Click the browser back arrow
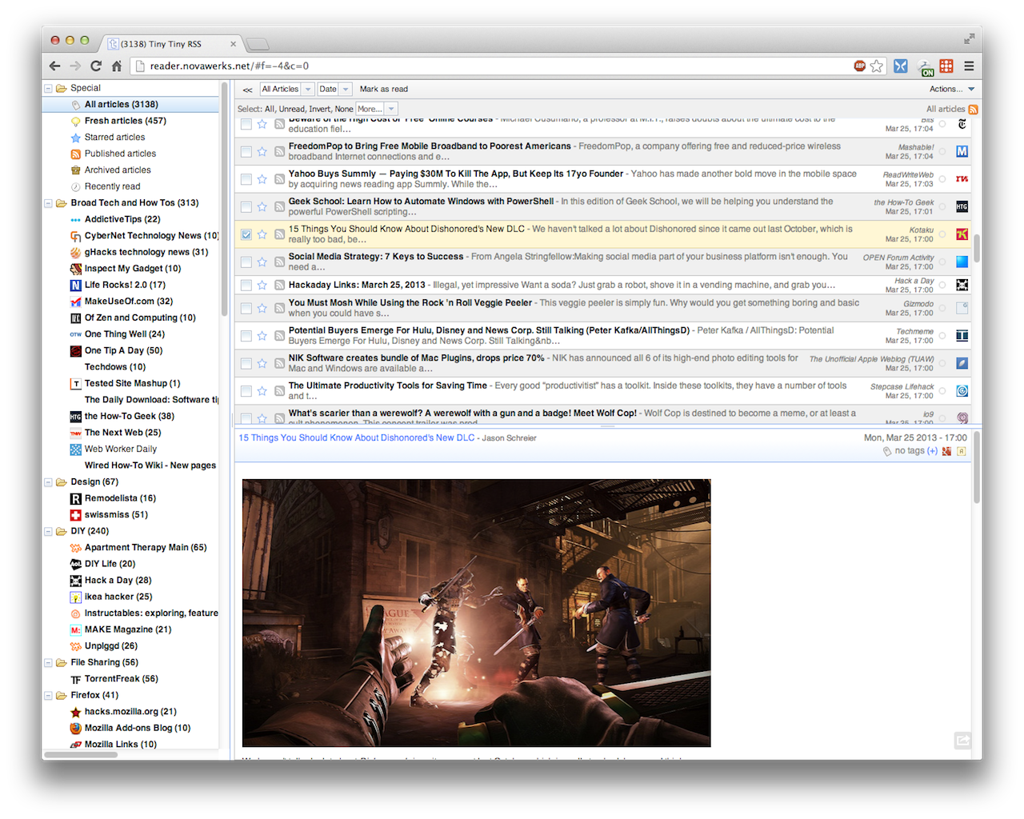The height and width of the screenshot is (819, 1024). (x=54, y=66)
